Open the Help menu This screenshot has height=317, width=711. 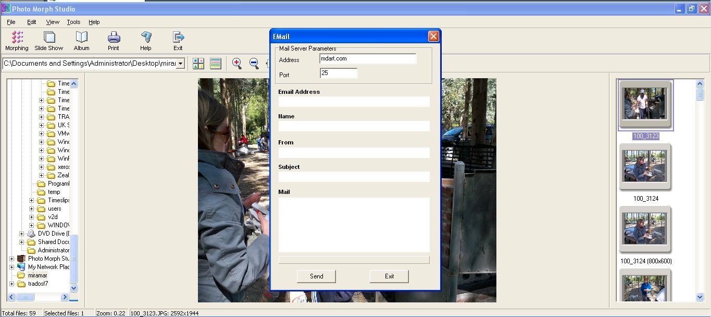click(x=94, y=22)
